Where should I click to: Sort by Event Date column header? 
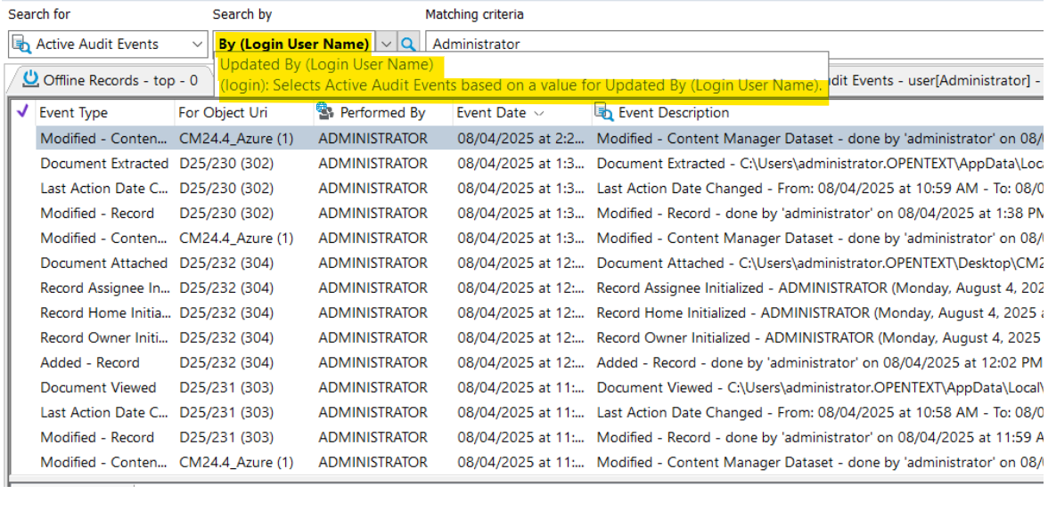click(491, 113)
